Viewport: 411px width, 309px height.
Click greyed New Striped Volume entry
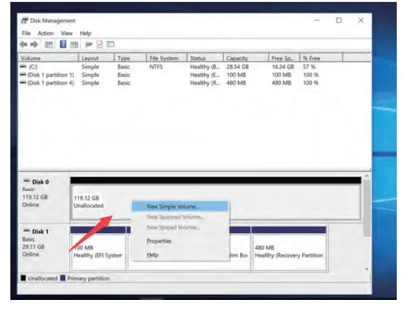click(x=173, y=227)
